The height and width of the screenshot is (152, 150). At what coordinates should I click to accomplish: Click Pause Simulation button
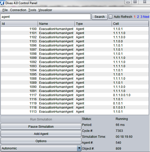point(41,126)
